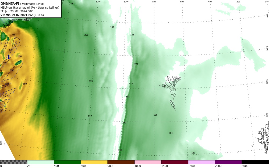Image resolution: width=269 pixels, height=168 pixels.
Task: Click the '108' value on the Faroe Islands
Action: tap(164, 86)
